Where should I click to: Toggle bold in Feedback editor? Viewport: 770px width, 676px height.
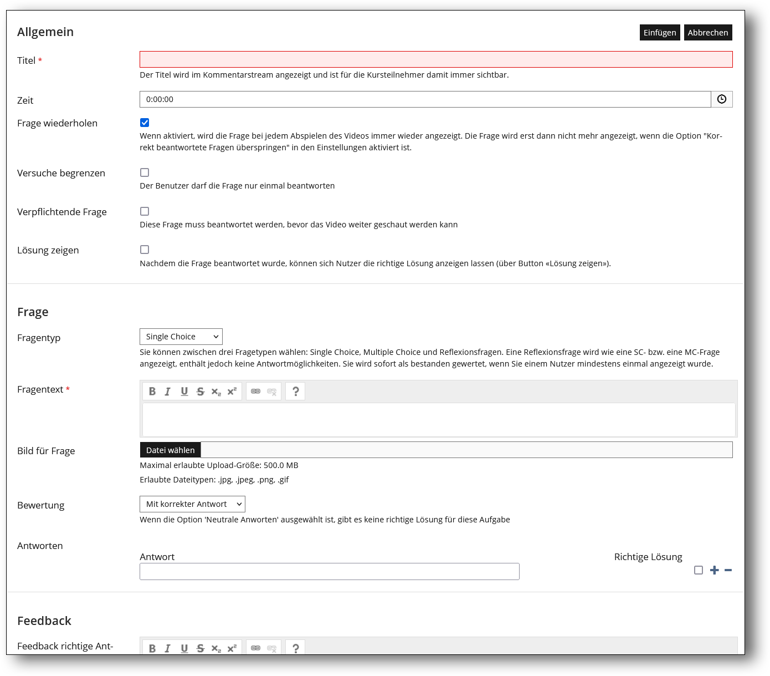(x=152, y=648)
